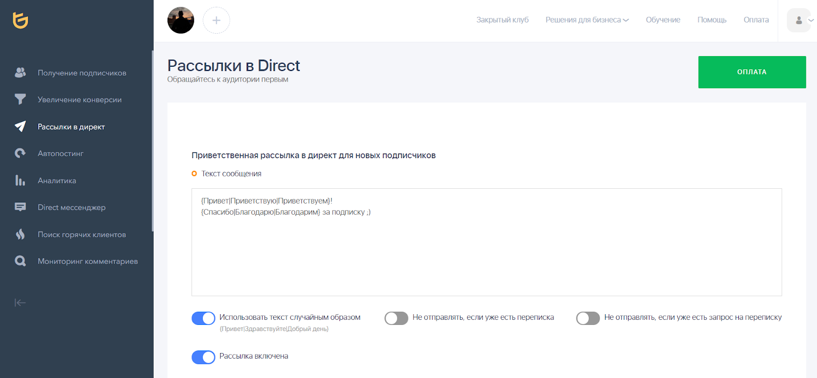The height and width of the screenshot is (378, 817).
Task: Click the subscribers people icon in sidebar
Action: click(20, 72)
